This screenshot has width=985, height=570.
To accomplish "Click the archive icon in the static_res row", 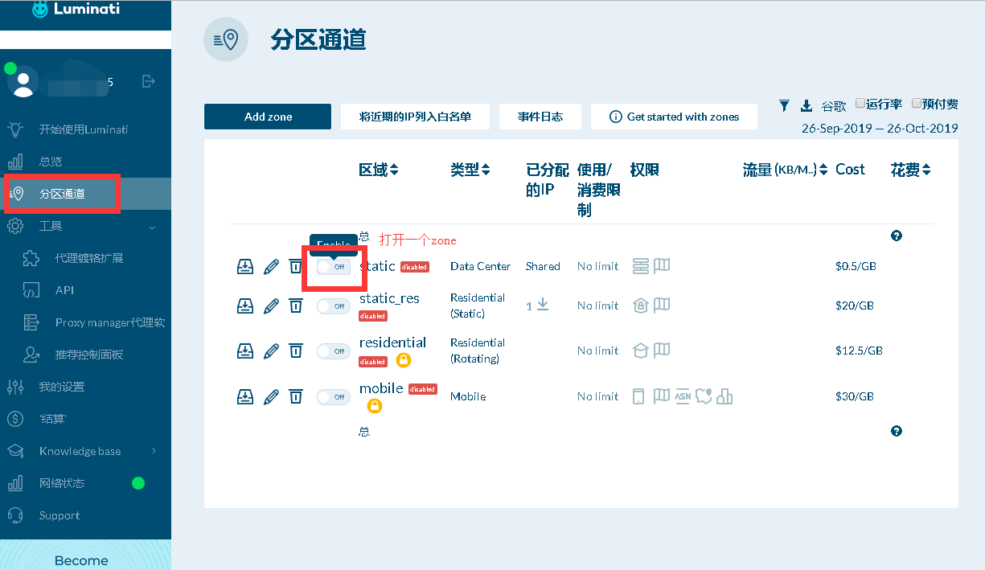I will (x=245, y=306).
